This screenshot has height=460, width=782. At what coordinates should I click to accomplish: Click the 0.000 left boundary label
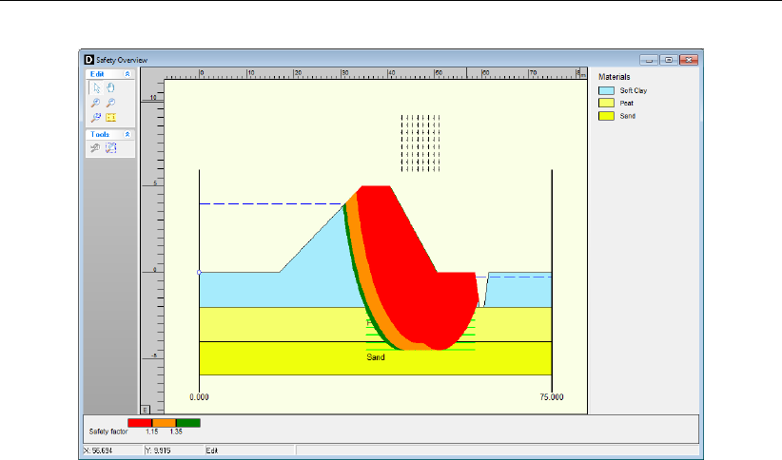click(199, 397)
